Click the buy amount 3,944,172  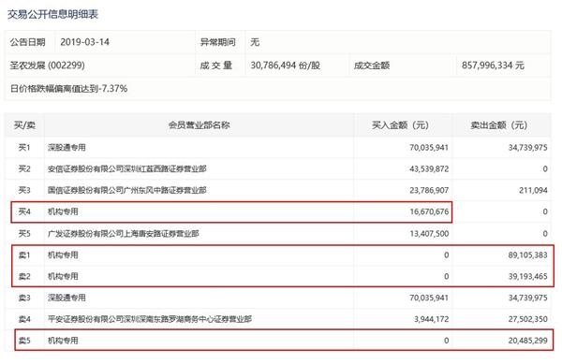tap(432, 319)
